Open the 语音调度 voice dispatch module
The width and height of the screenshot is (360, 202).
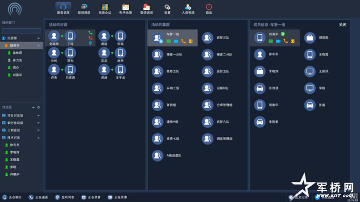63,9
